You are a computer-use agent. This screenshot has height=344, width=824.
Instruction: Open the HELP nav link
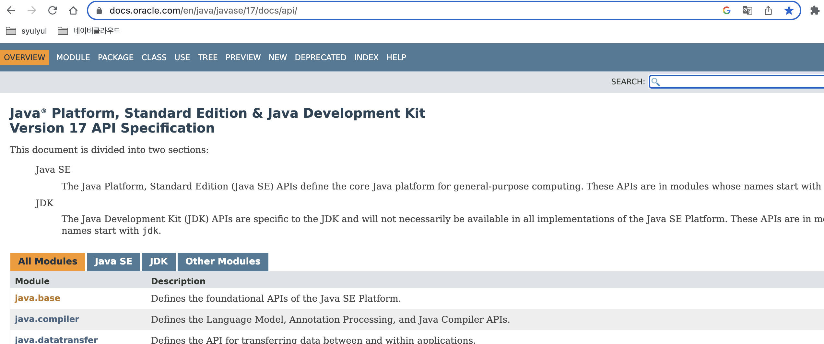click(396, 57)
